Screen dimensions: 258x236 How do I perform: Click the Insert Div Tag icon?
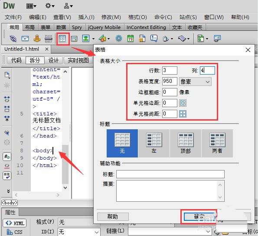(x=74, y=39)
